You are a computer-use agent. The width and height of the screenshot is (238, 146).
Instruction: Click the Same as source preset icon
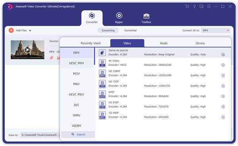pyautogui.click(x=102, y=52)
